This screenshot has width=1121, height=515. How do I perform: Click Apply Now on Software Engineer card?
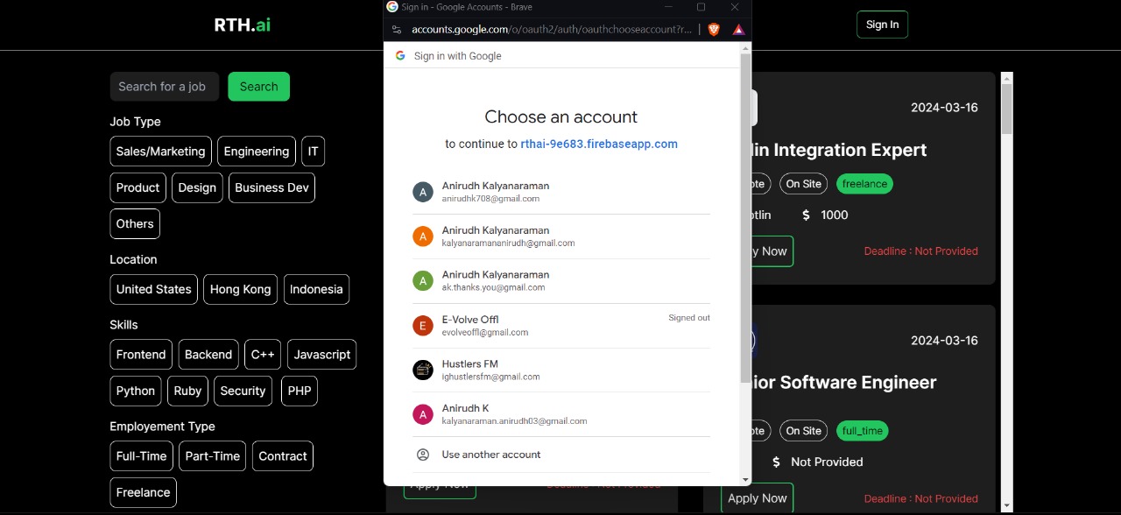coord(758,498)
